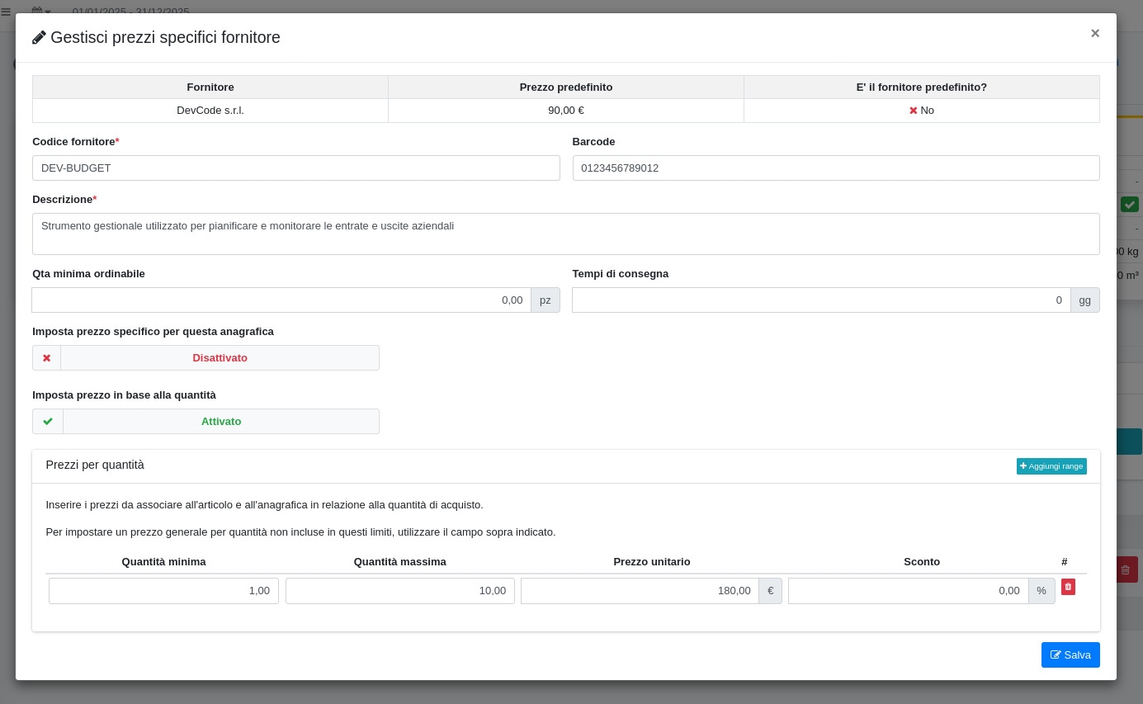Change the Quantità minima value 1,00
Screen dimensions: 1143x704
click(163, 591)
